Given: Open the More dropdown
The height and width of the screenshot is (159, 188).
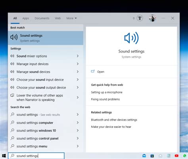Looking at the screenshot, I should [x=71, y=18].
